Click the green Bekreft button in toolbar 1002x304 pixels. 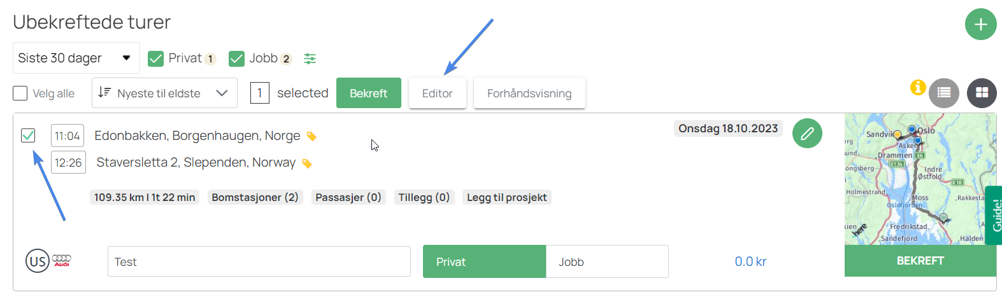(x=369, y=93)
